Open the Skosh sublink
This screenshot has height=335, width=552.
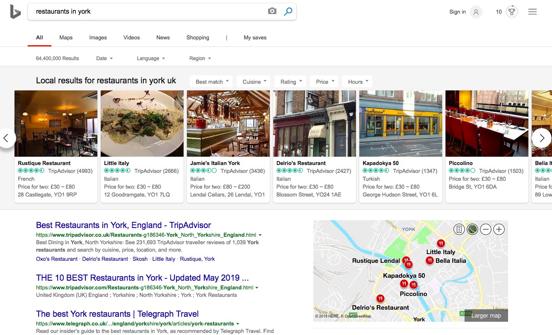pos(140,259)
